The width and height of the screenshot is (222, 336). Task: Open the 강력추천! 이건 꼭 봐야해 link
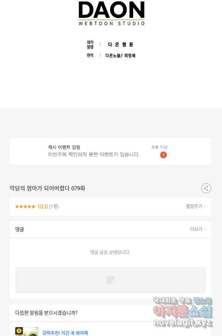65,333
